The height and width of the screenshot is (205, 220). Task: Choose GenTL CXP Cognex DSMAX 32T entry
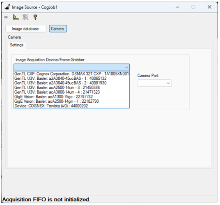[71, 74]
